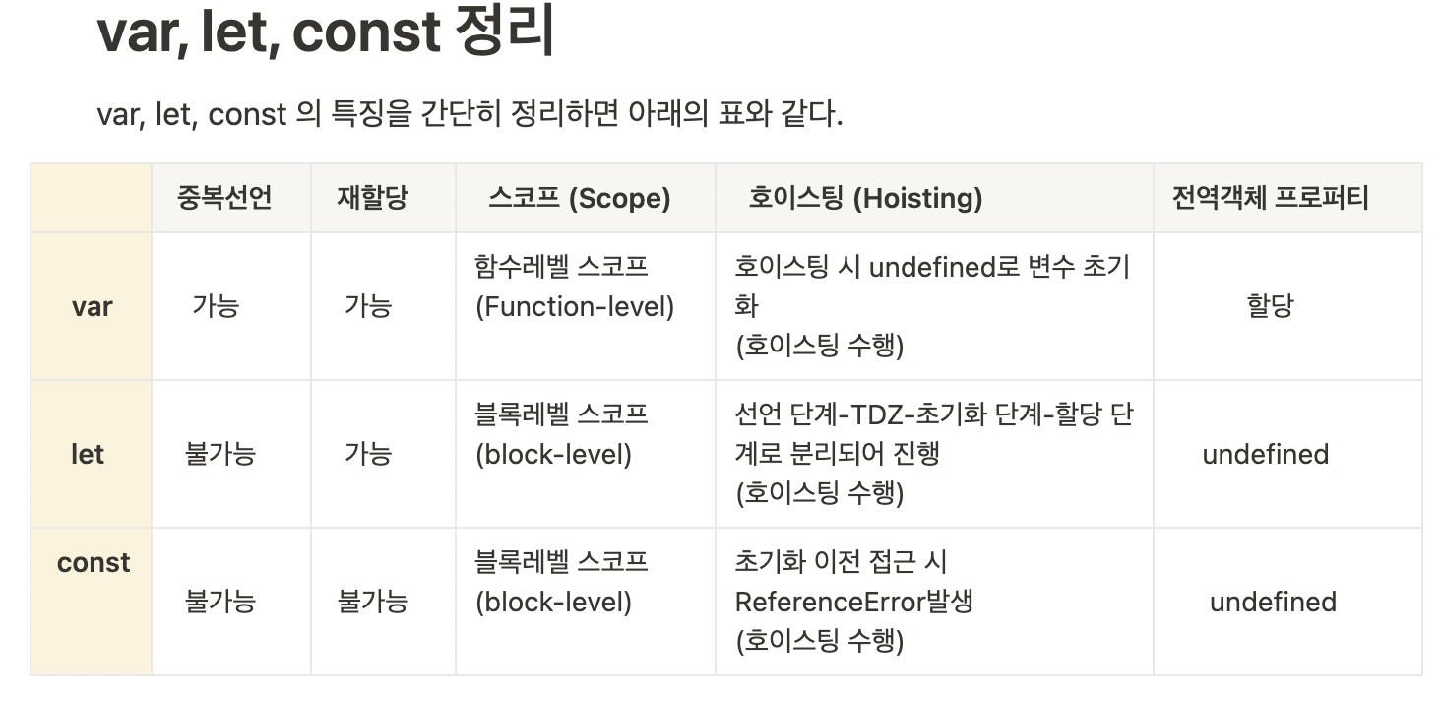Click the var row label cell
Screen dimensions: 1441x701
point(92,306)
